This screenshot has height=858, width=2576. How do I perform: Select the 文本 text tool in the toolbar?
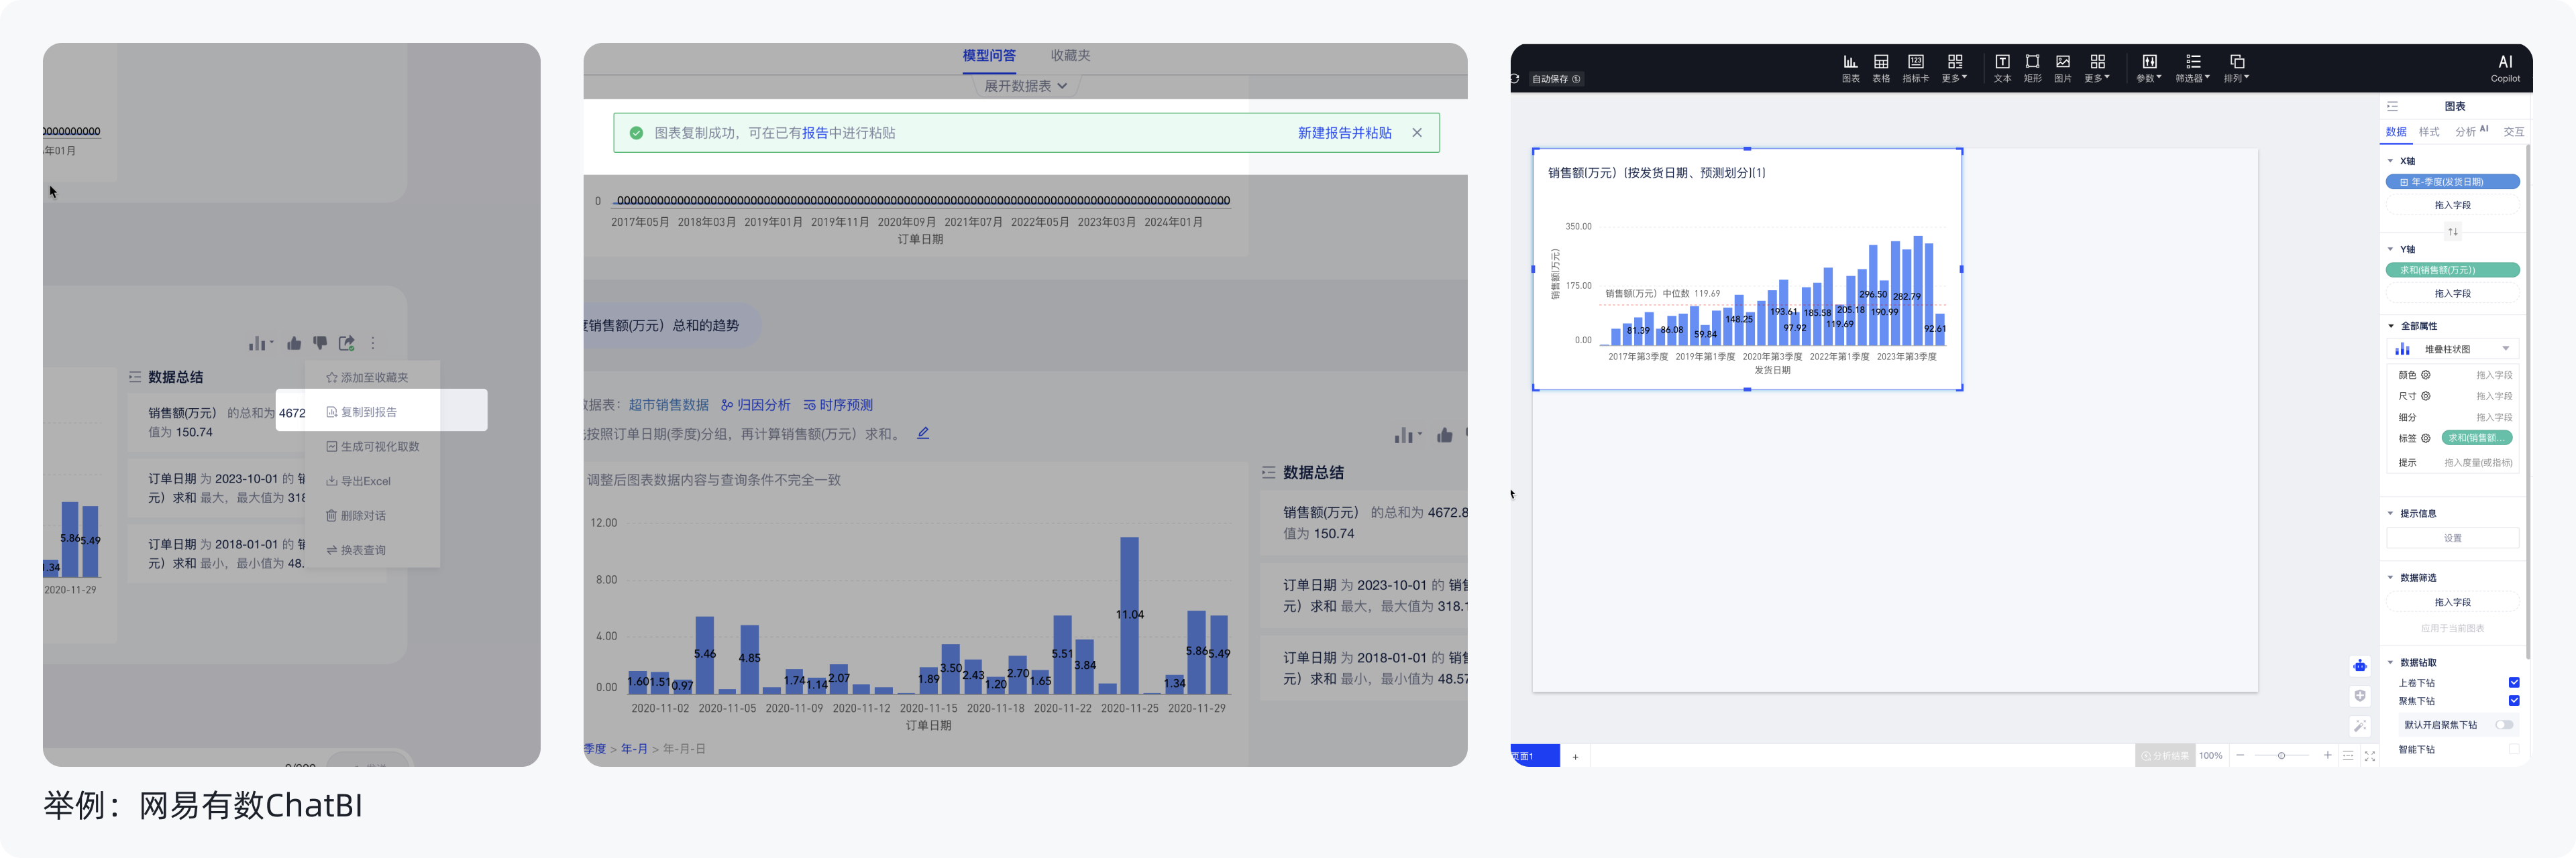[x=2002, y=68]
